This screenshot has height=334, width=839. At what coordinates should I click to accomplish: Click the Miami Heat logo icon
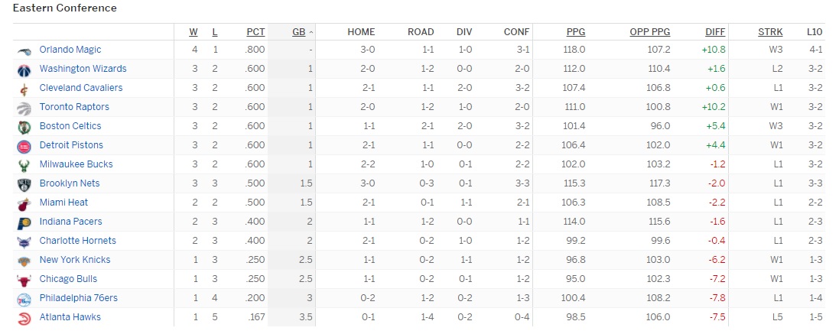pos(24,203)
